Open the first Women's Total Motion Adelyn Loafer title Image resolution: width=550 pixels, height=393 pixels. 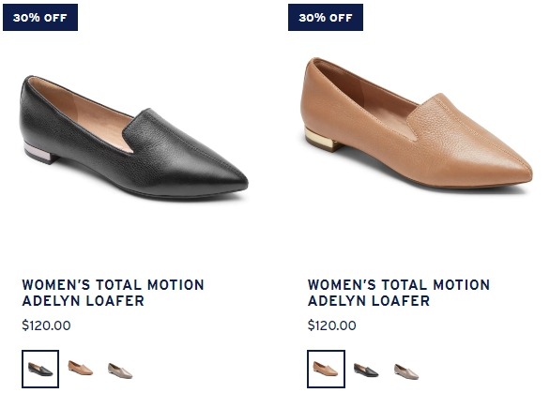click(113, 293)
